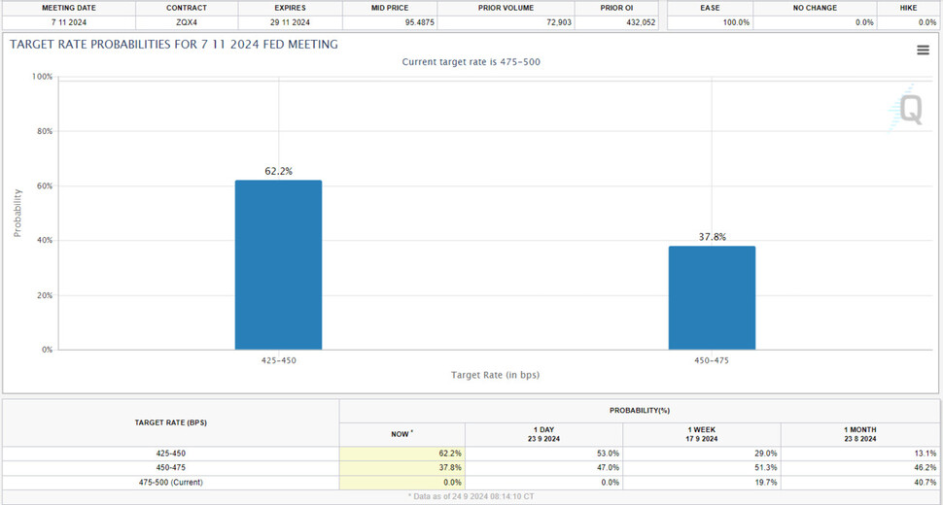Click the chart title for the Fed meeting
The width and height of the screenshot is (943, 505).
pos(173,44)
